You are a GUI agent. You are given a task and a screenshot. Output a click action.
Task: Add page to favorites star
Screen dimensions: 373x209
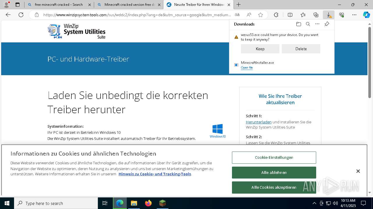(x=261, y=15)
